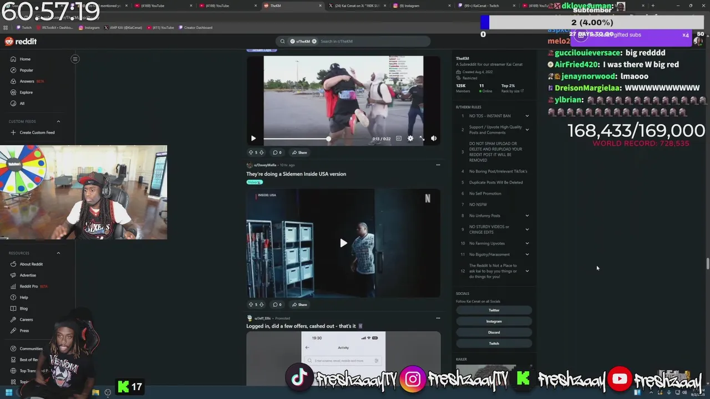Open the Creator Dashboard bookmark
Screen dimensions: 710x399
(196, 27)
